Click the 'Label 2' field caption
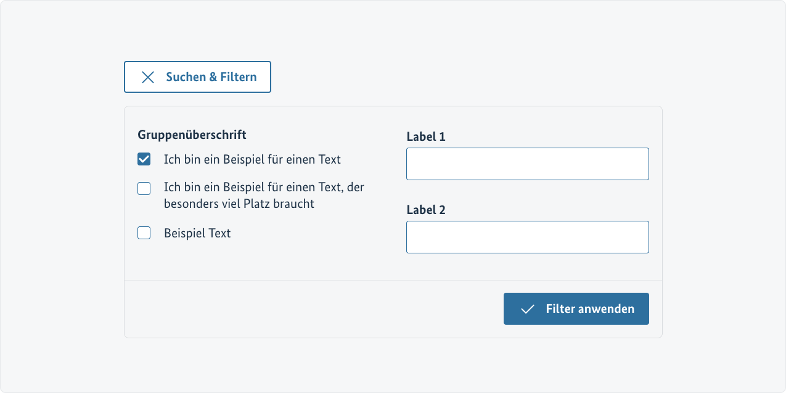Screen dimensions: 786x393 (x=426, y=210)
